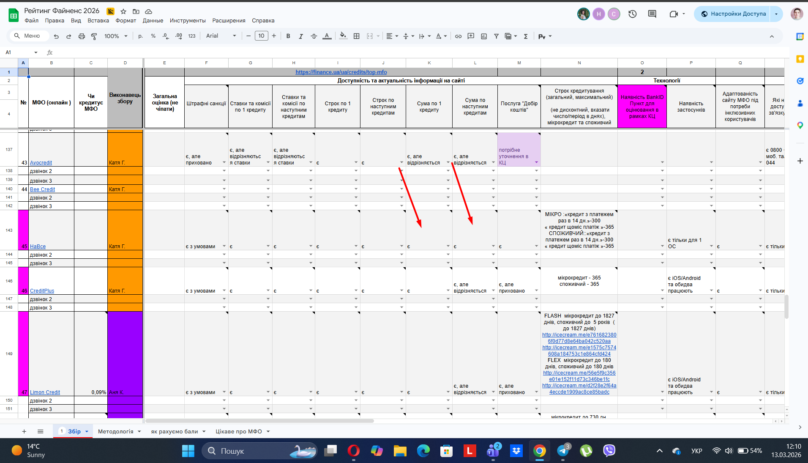Search menus with the Меню box
The image size is (808, 463).
pos(30,36)
